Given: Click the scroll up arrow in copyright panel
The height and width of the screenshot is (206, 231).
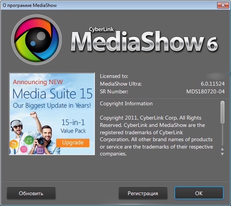Looking at the screenshot, I should (x=222, y=149).
